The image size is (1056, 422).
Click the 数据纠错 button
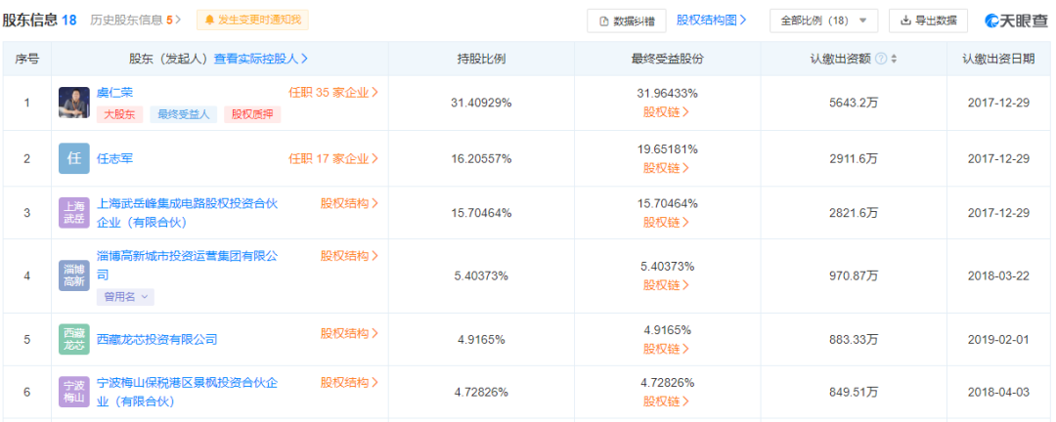627,21
